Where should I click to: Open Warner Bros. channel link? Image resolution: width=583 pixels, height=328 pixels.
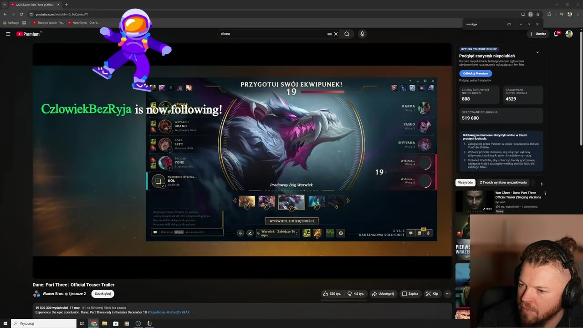coord(53,294)
